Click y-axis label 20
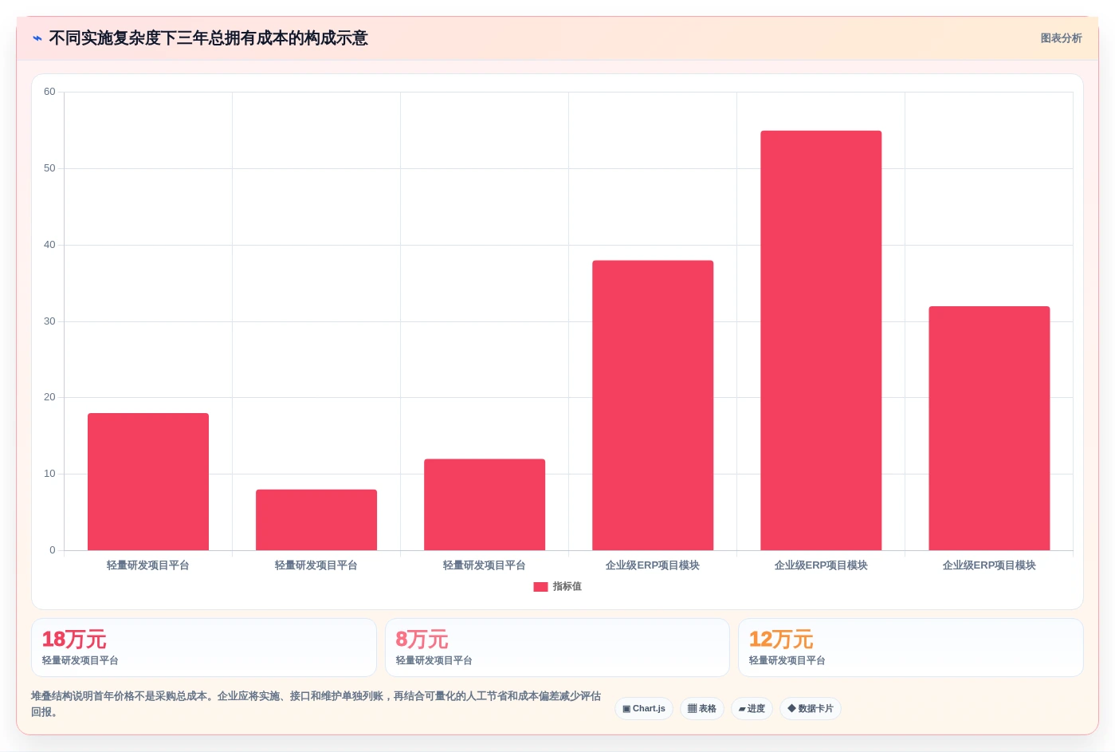This screenshot has height=752, width=1115. tap(49, 397)
